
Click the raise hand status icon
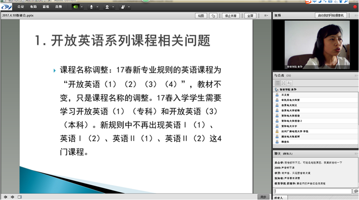tap(123, 7)
